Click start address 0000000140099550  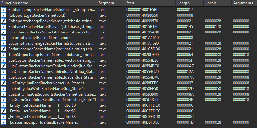tap(142, 15)
